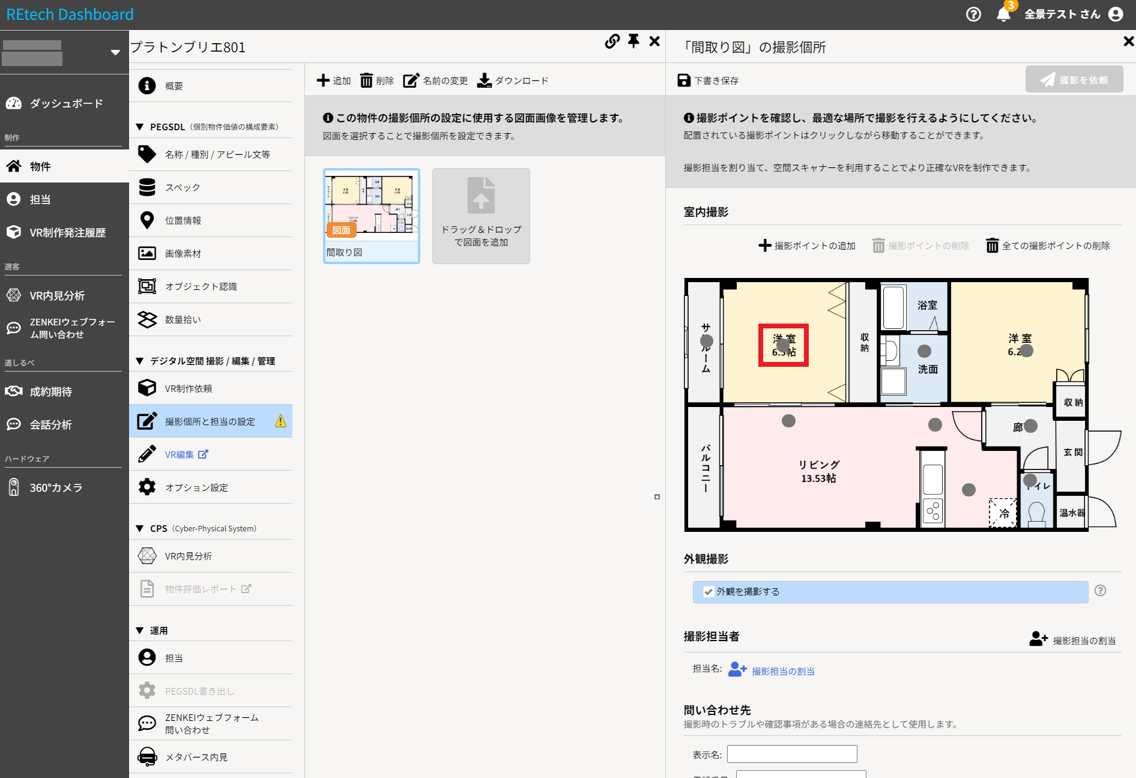1136x778 pixels.
Task: Click the download icon in the toolbar
Action: (484, 80)
